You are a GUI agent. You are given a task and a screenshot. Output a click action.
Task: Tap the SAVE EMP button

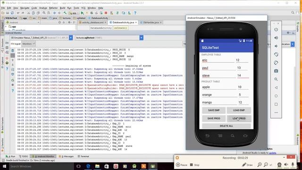pyautogui.click(x=214, y=110)
